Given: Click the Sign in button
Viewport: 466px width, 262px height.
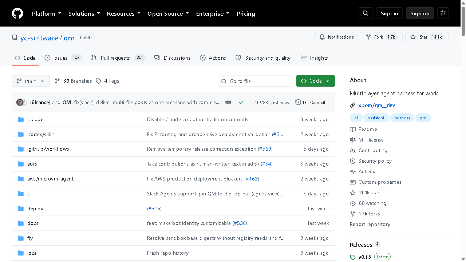Looking at the screenshot, I should (390, 13).
